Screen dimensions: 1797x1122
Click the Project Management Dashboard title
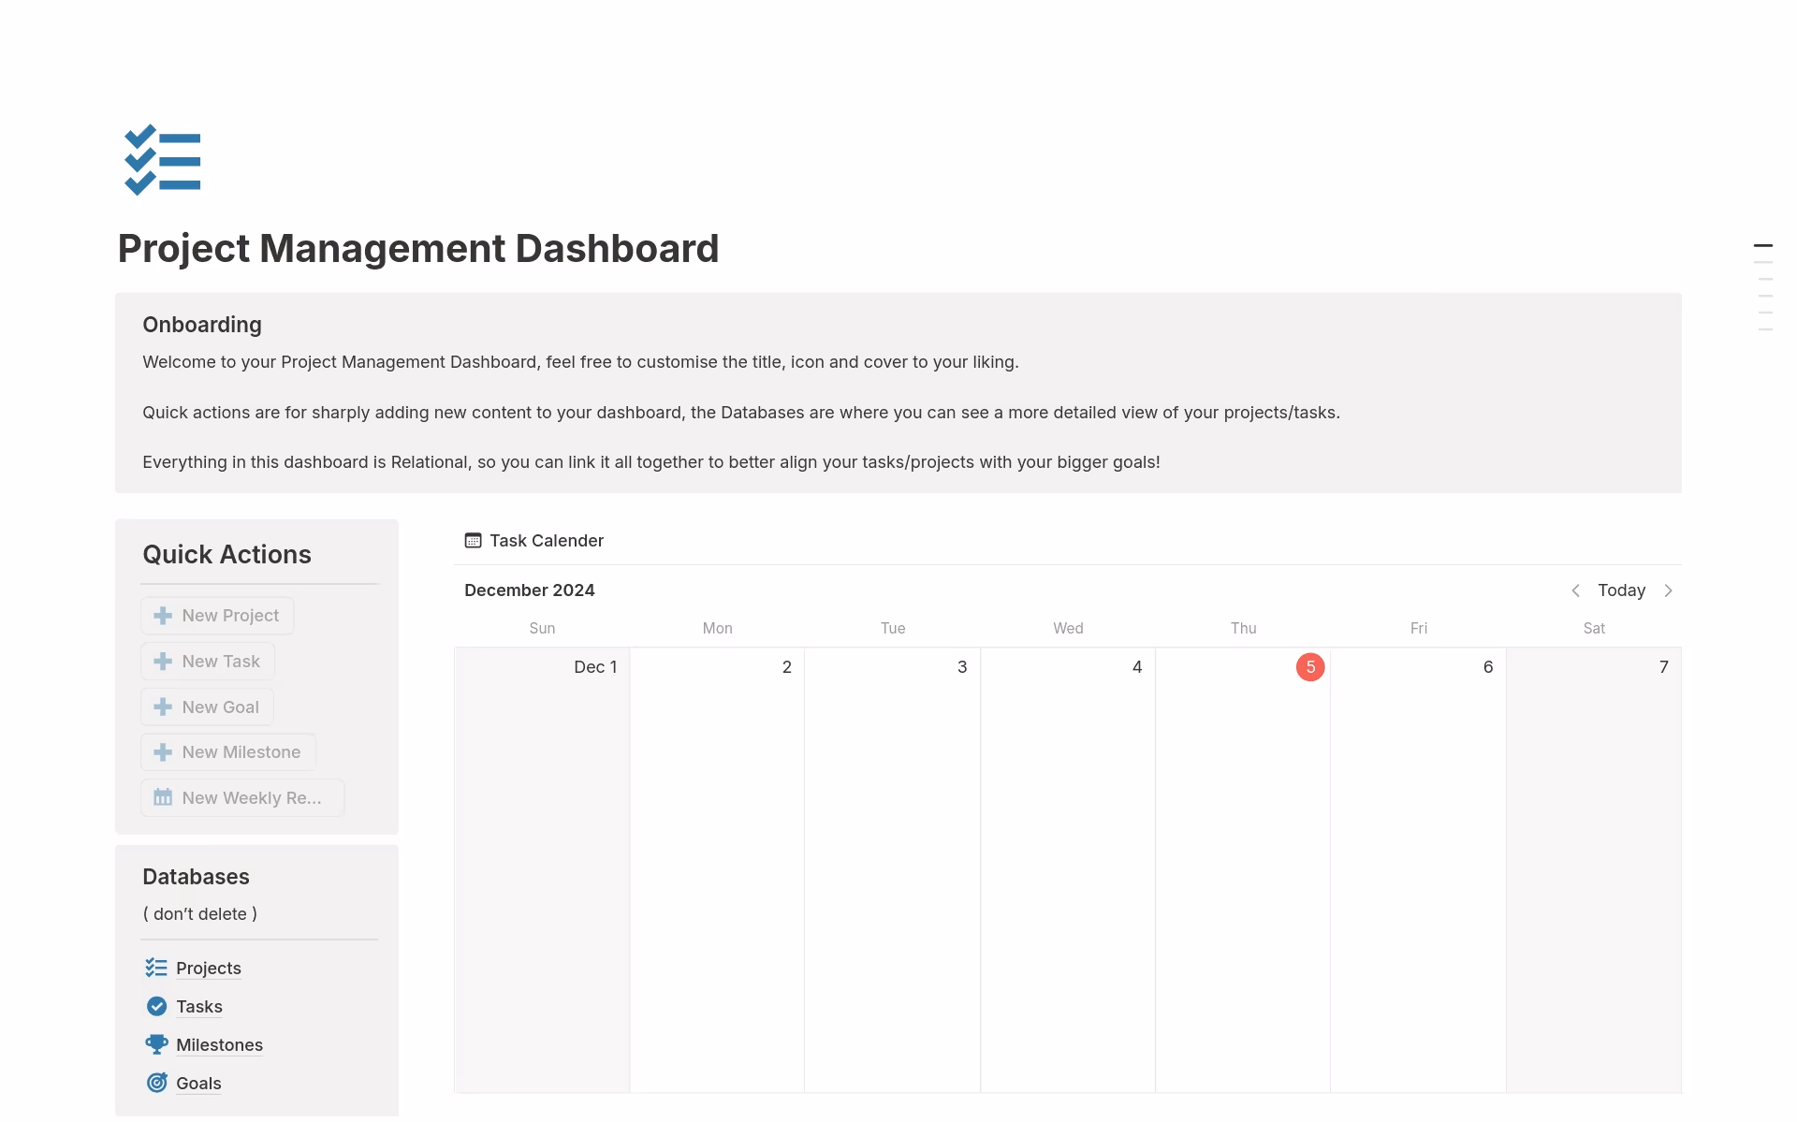[418, 248]
